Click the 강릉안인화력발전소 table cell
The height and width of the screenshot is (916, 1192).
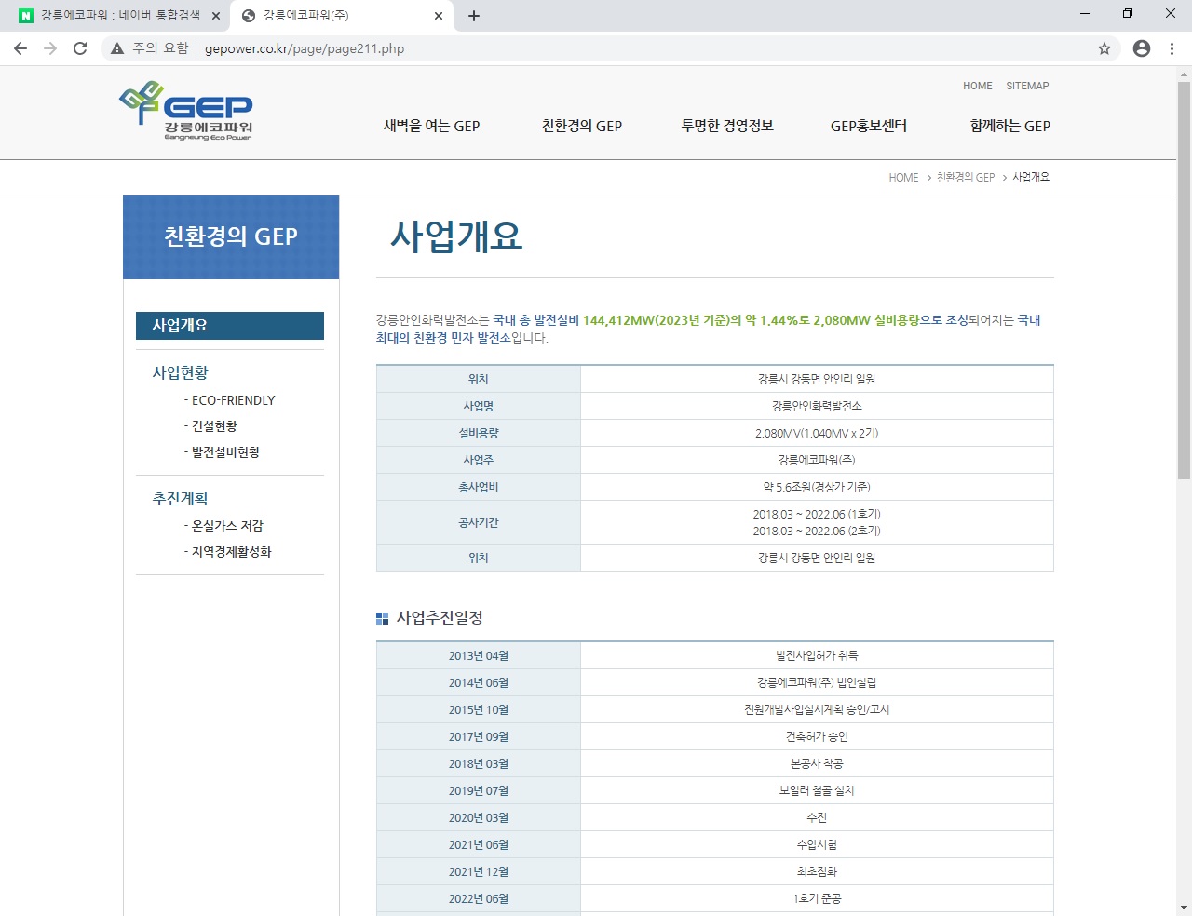[x=817, y=406]
